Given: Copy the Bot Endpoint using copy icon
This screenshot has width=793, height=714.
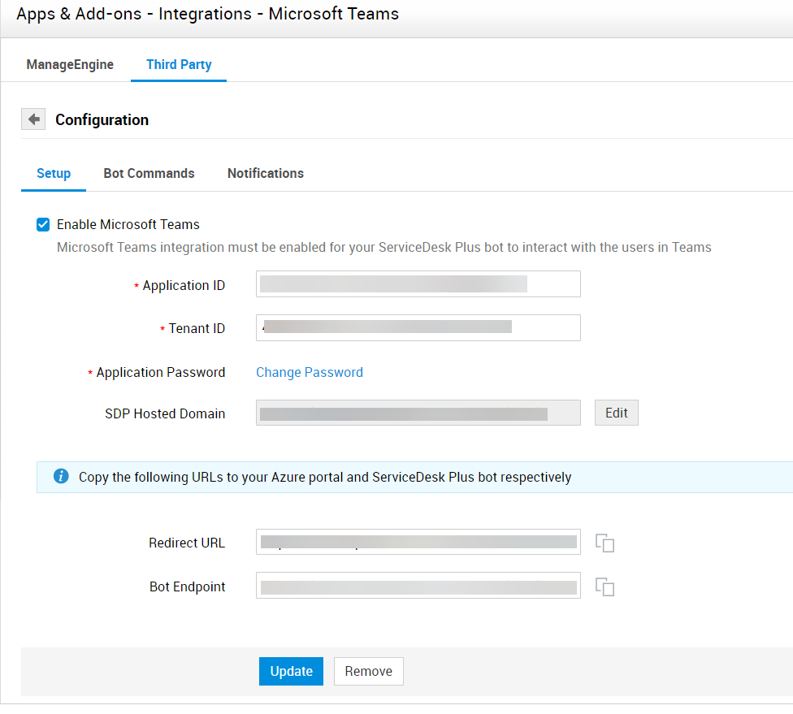Looking at the screenshot, I should click(x=604, y=586).
